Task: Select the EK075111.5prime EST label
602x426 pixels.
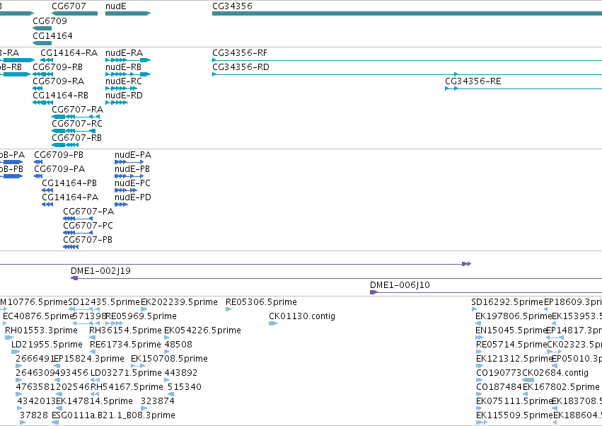Action: pos(514,401)
